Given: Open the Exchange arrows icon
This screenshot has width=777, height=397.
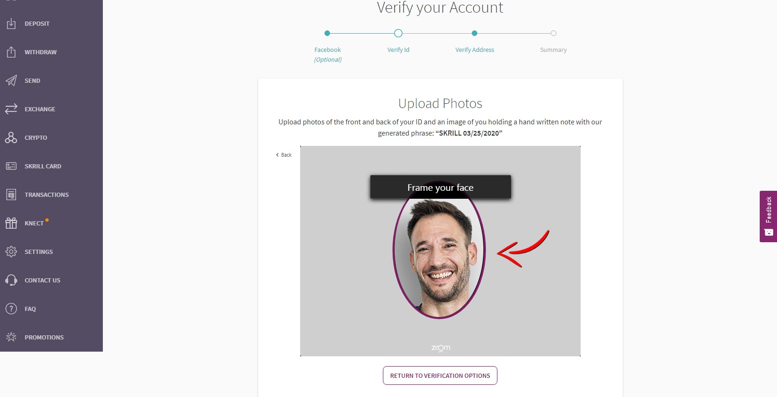Looking at the screenshot, I should click(x=11, y=109).
